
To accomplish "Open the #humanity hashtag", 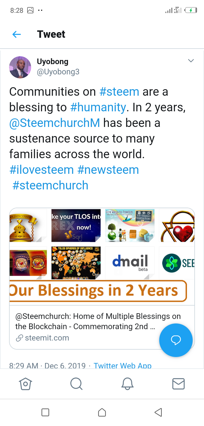I will tap(98, 107).
